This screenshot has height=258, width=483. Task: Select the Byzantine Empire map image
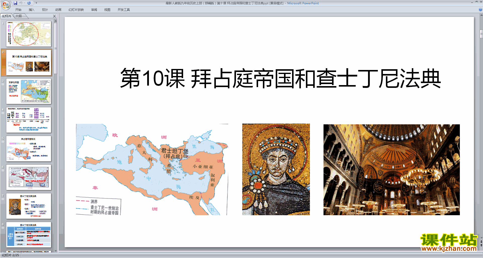pos(152,169)
